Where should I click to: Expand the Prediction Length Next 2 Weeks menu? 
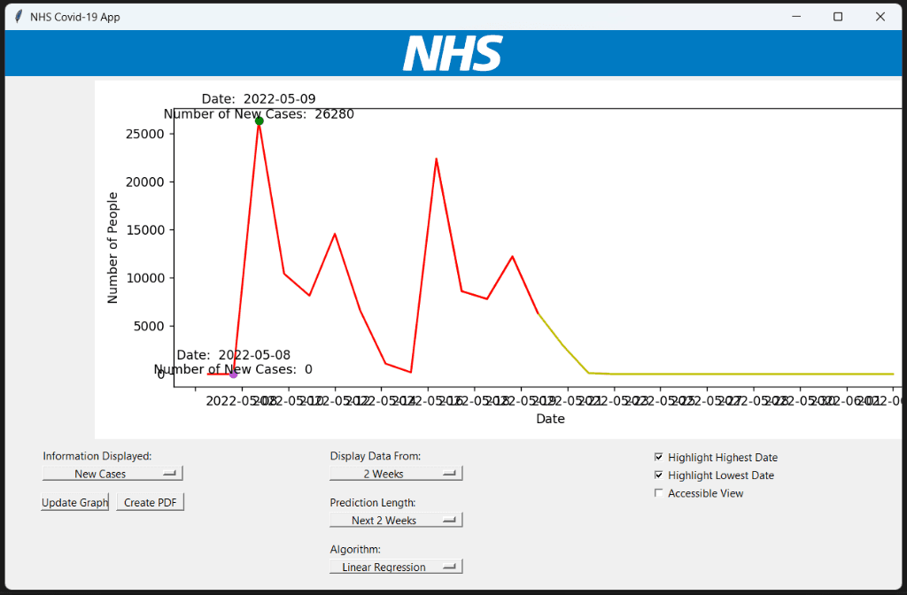point(396,521)
